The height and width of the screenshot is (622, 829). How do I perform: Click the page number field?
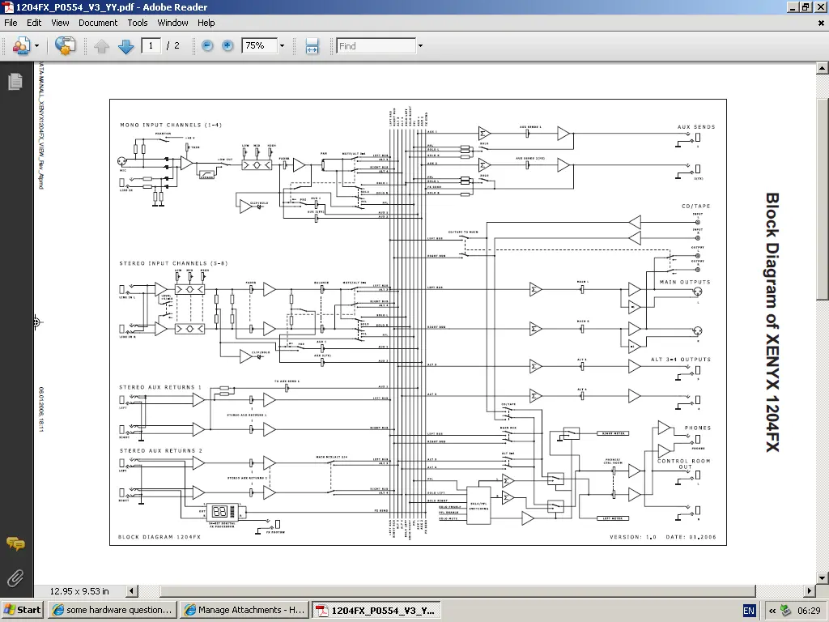pos(151,46)
